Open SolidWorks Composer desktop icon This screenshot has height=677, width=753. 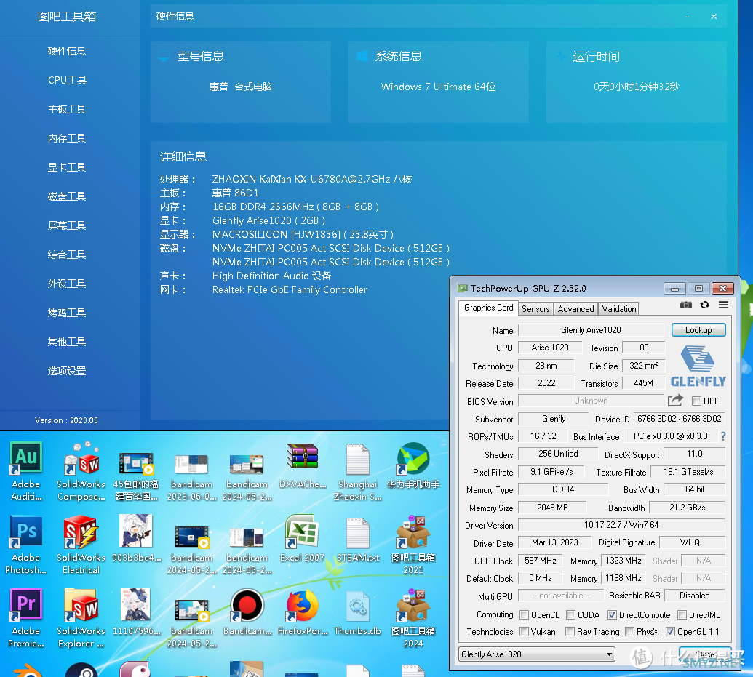[x=81, y=470]
